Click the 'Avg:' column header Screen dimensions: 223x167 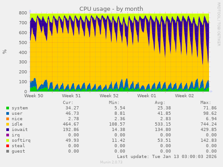[160, 103]
